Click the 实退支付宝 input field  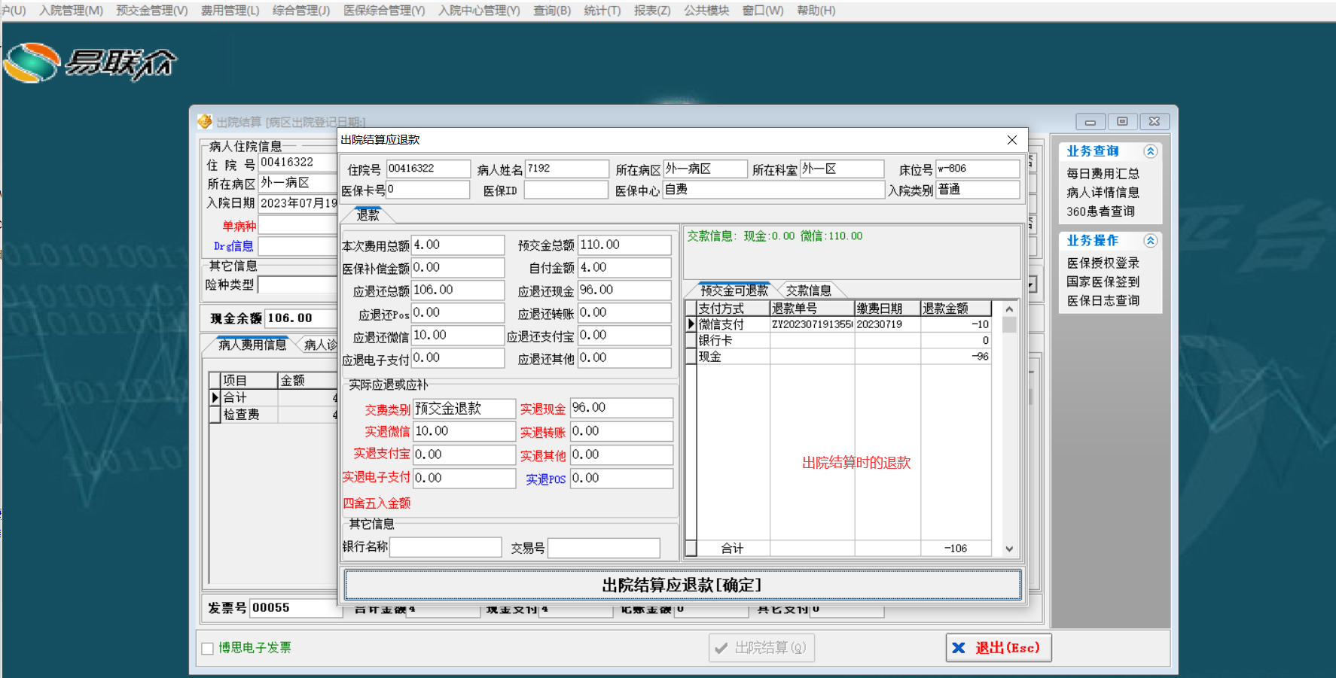464,455
